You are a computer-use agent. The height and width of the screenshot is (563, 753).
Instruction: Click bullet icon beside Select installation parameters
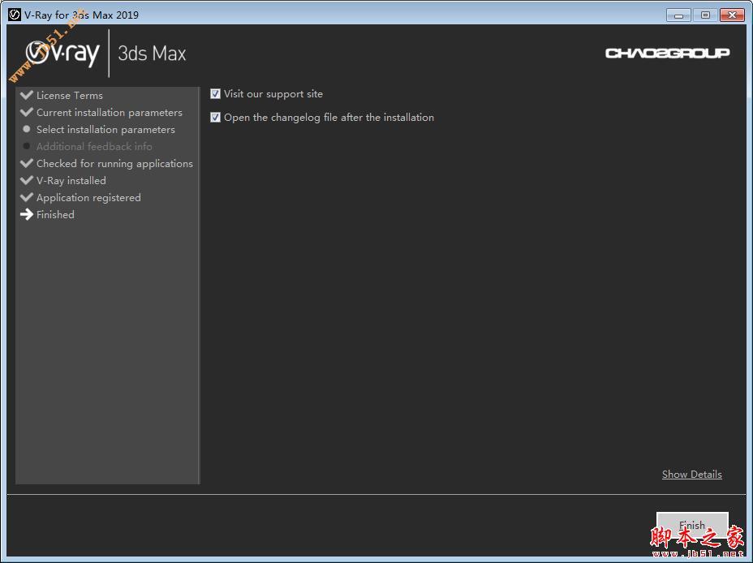(27, 129)
